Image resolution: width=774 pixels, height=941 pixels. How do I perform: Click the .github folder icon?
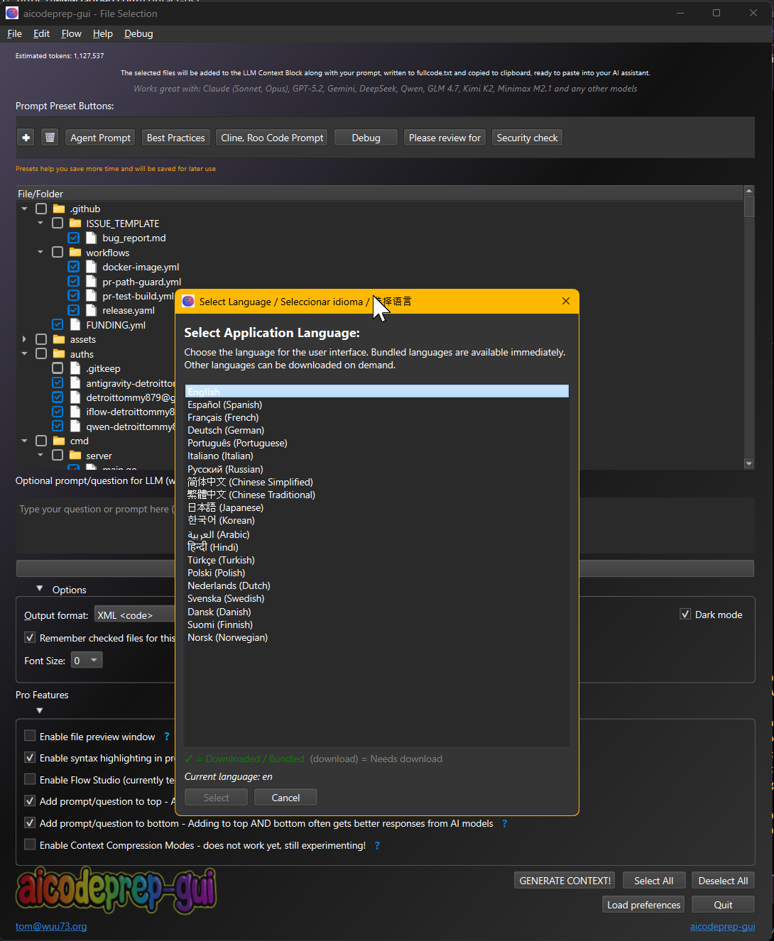[59, 209]
